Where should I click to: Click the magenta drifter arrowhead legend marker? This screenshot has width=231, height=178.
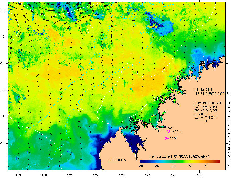point(167,138)
